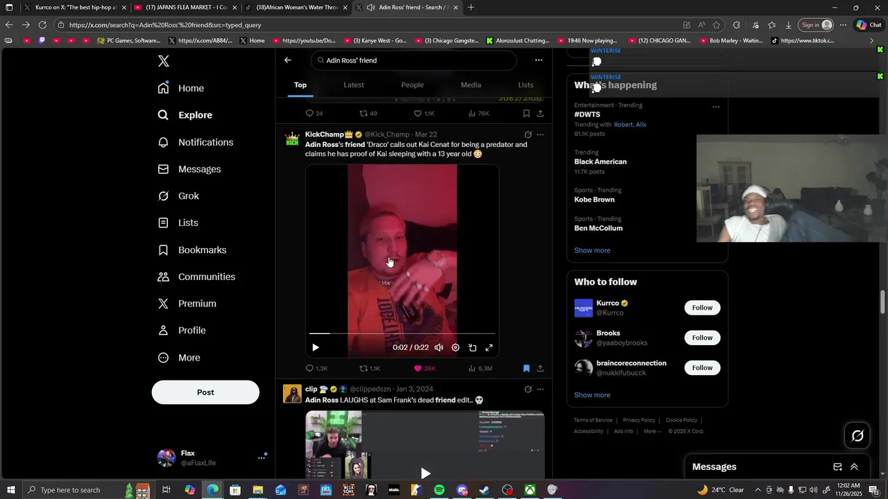888x499 pixels.
Task: Open #DWTS trending topic
Action: tap(588, 114)
